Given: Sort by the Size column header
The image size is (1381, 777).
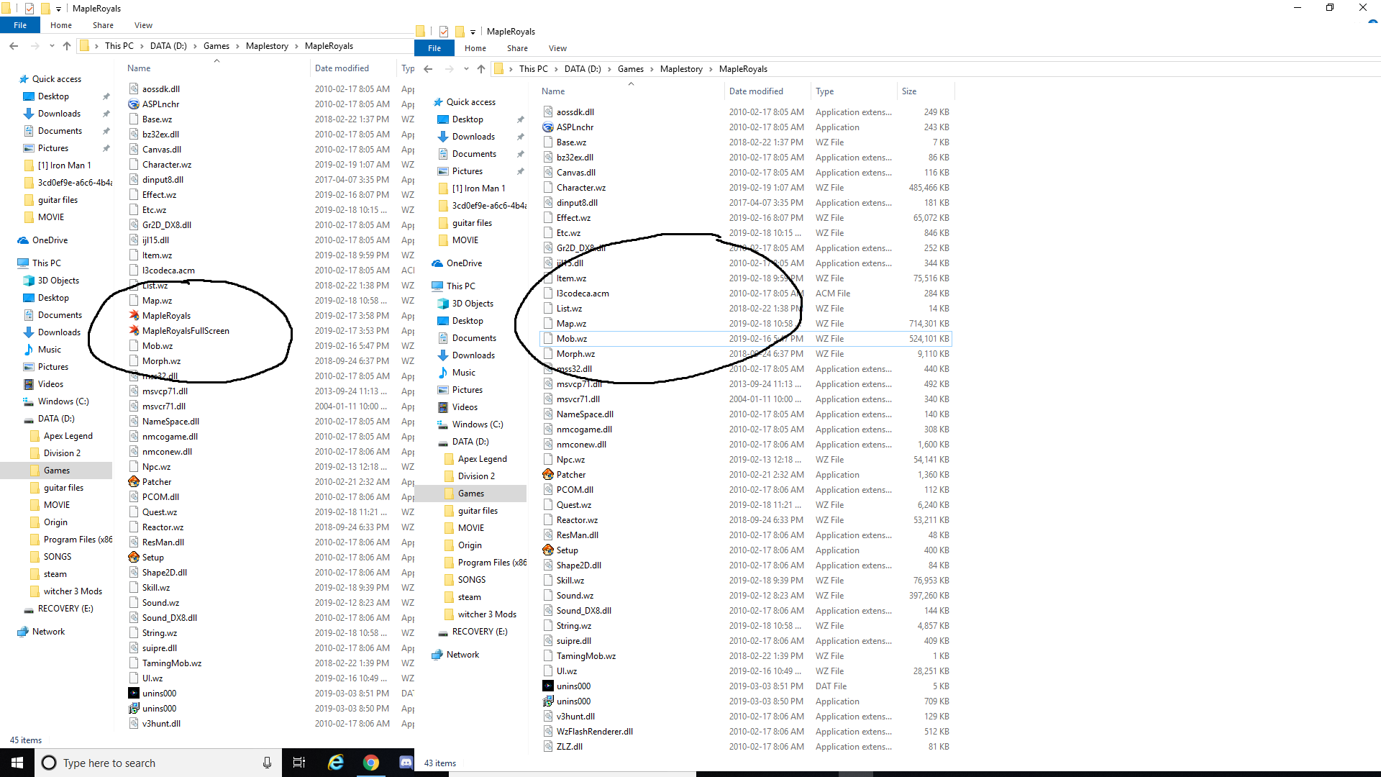Looking at the screenshot, I should (x=909, y=91).
